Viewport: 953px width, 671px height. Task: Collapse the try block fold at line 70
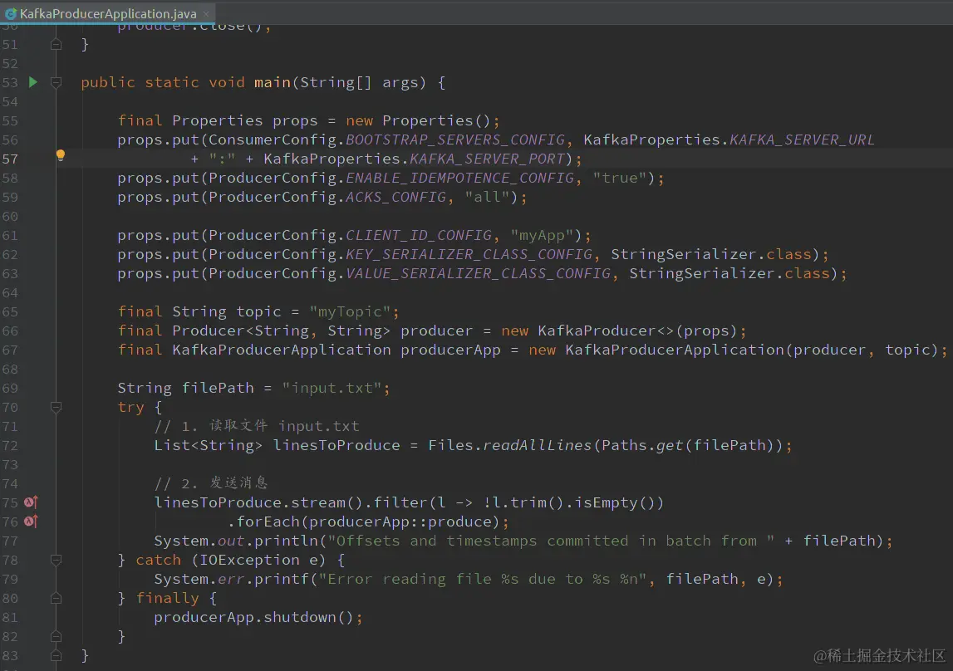click(56, 407)
